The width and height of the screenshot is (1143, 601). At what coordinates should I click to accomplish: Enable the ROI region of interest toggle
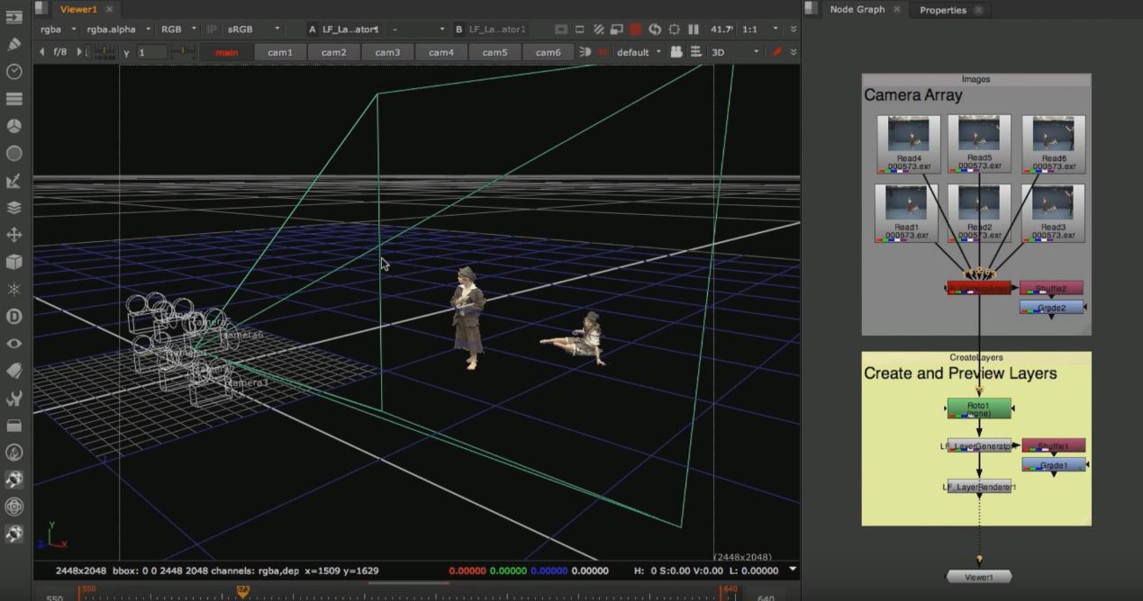tap(580, 30)
